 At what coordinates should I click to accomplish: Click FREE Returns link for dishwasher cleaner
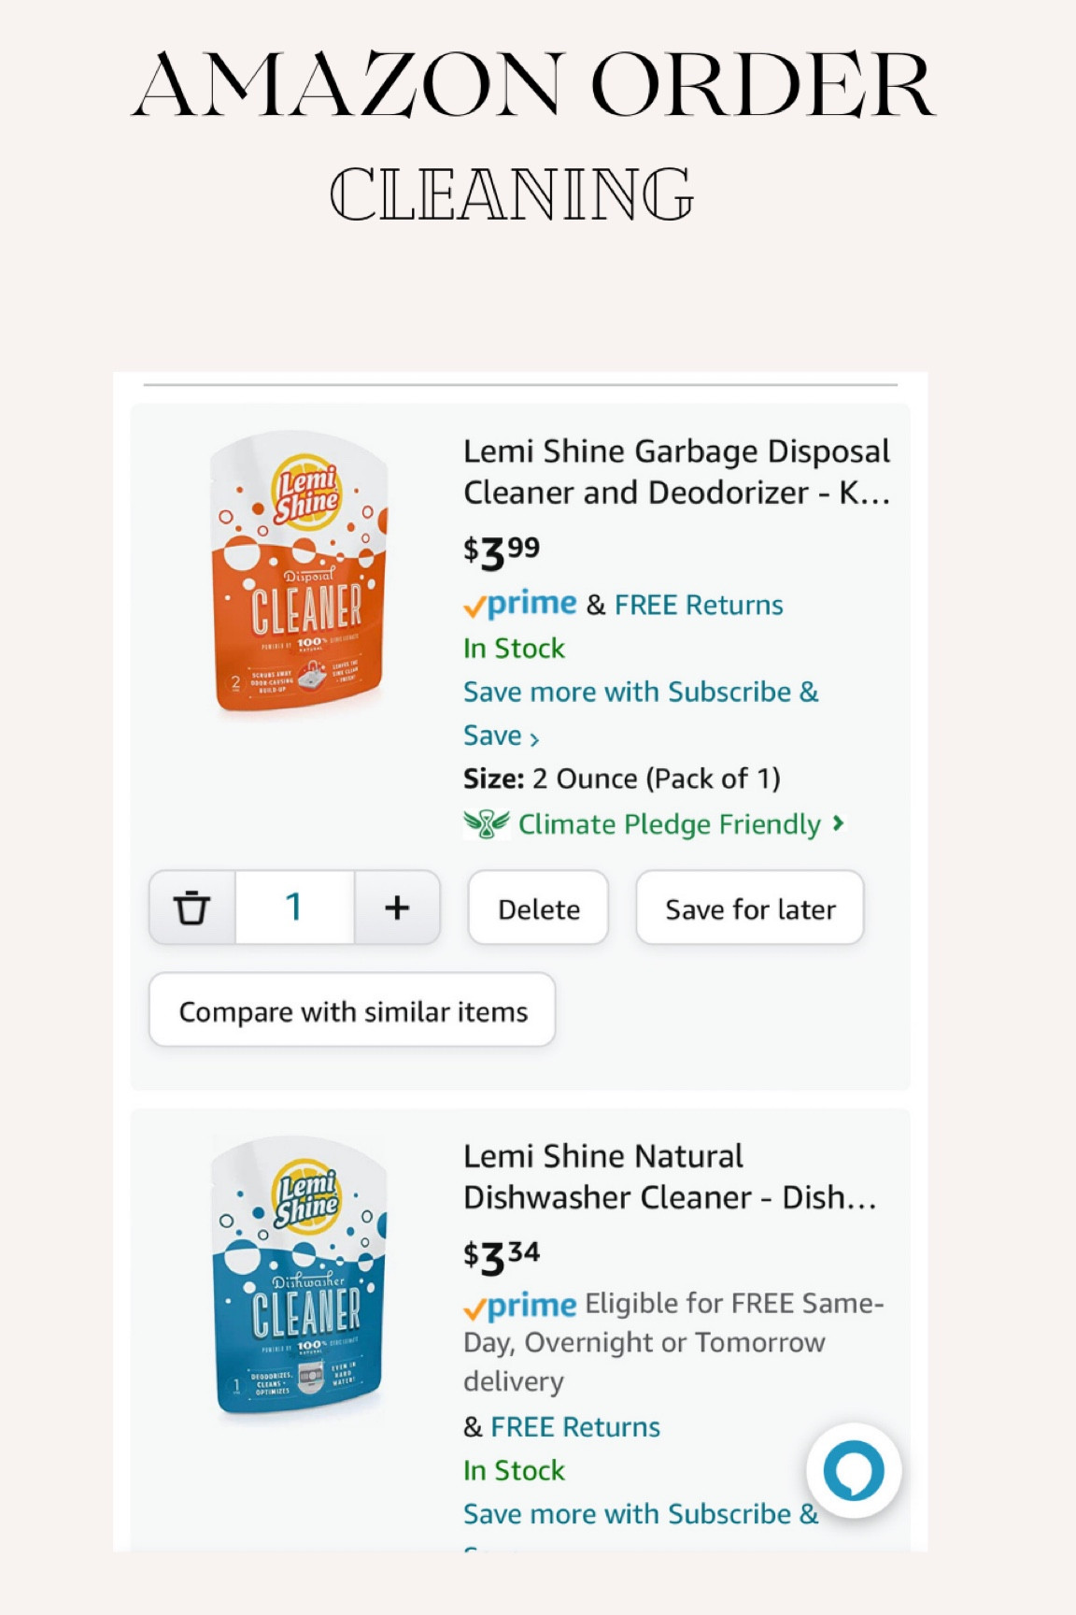coord(575,1427)
